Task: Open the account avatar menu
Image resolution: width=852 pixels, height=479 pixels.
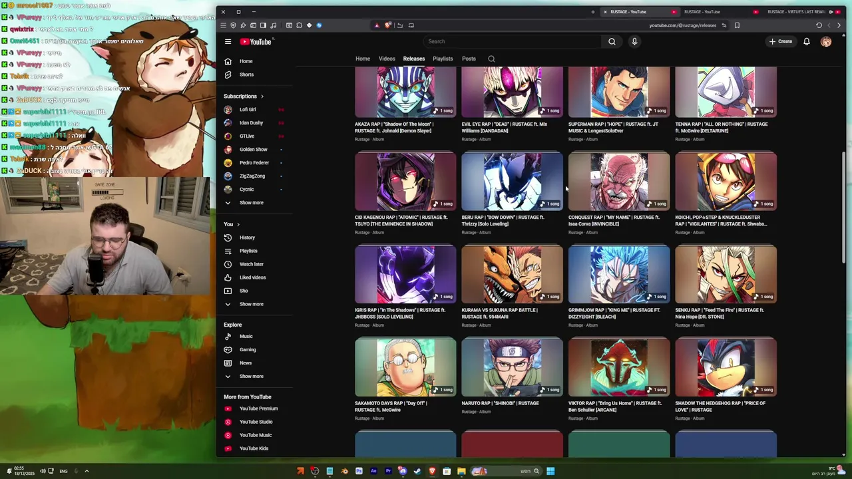Action: point(826,41)
